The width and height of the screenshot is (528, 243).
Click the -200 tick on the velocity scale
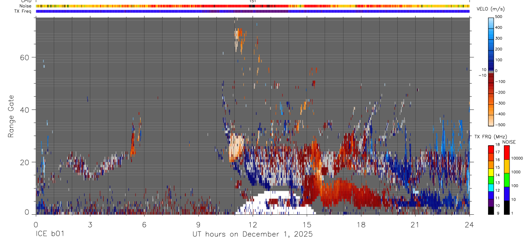click(x=500, y=93)
